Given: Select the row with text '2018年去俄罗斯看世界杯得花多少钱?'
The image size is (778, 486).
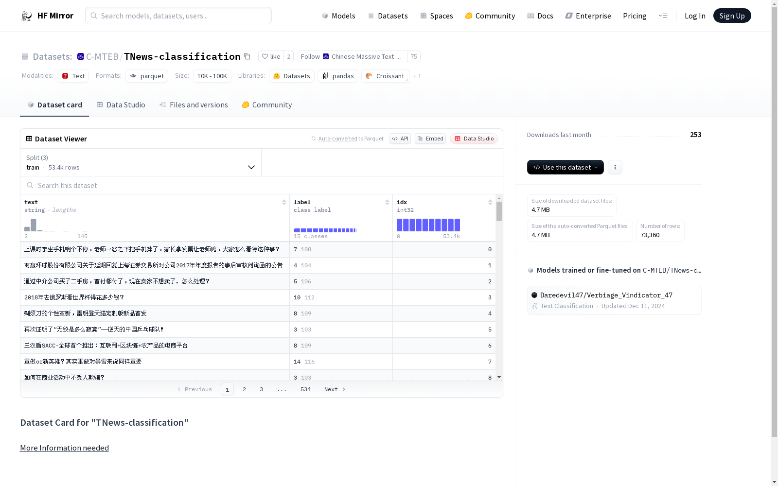Looking at the screenshot, I should point(258,297).
